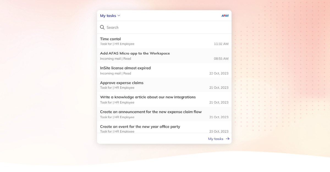Click Incoming mail | Read under InSite license
Image resolution: width=330 pixels, height=172 pixels.
(x=116, y=73)
